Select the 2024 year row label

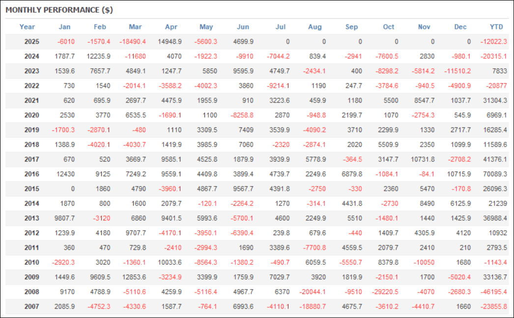32,56
